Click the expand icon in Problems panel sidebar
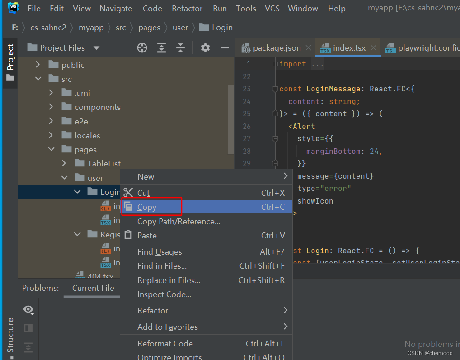Screen dimensions: 460x360 28,347
